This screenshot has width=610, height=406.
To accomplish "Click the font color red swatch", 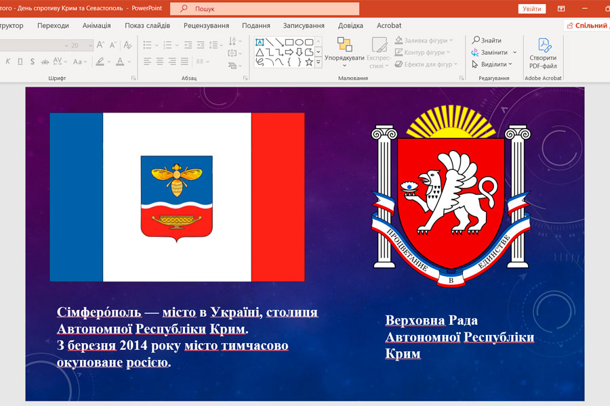I will click(120, 62).
